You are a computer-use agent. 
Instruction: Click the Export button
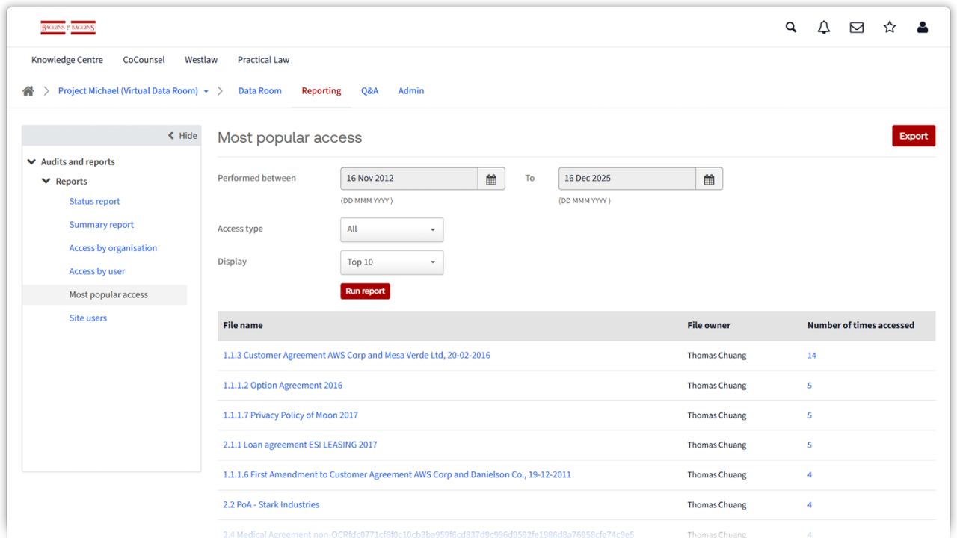(x=913, y=136)
